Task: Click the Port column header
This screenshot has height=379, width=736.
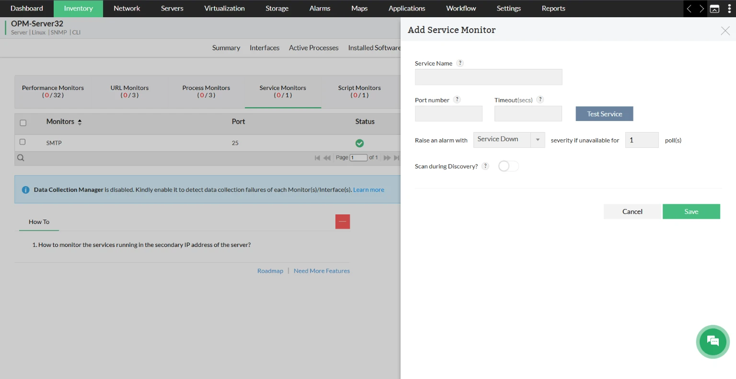Action: [238, 122]
